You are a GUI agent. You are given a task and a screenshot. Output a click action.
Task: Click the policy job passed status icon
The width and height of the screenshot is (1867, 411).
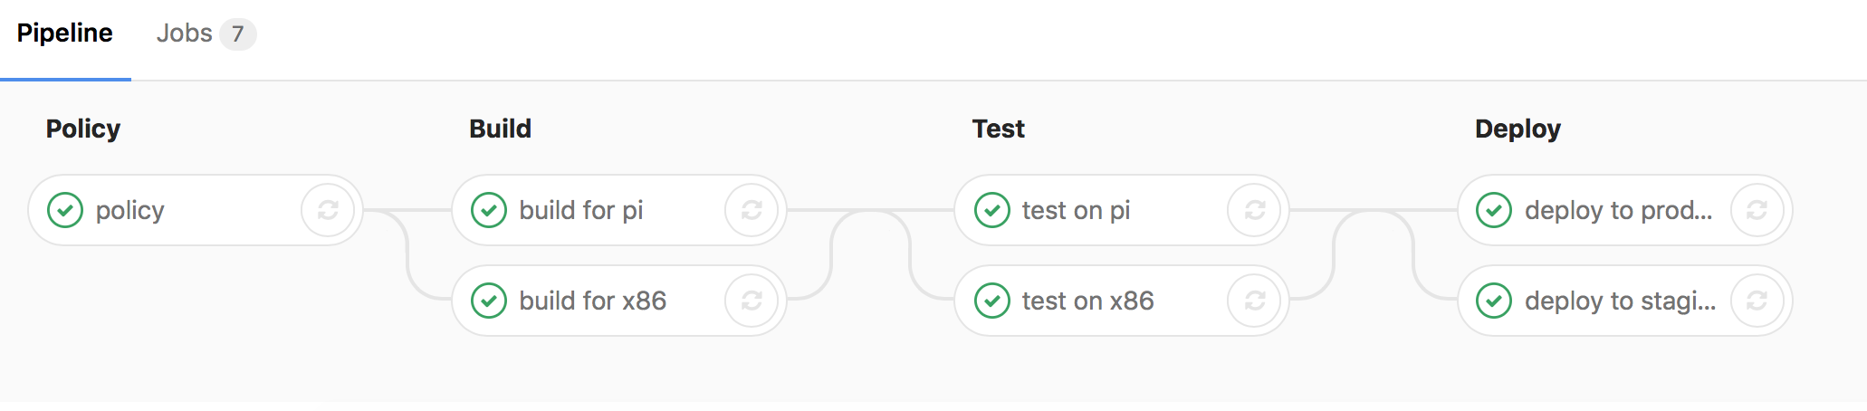[x=65, y=210]
